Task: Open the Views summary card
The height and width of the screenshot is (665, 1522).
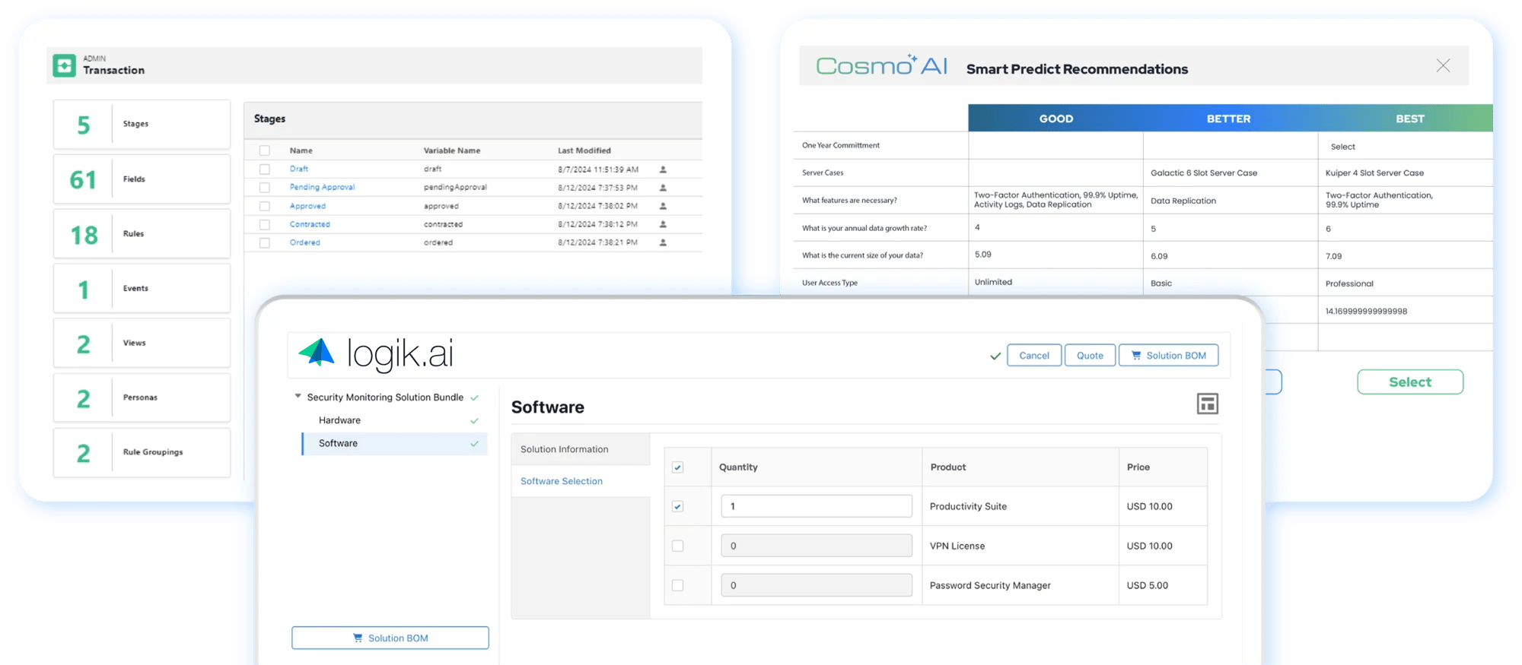Action: coord(142,344)
